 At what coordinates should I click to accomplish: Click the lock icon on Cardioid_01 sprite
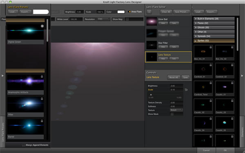coord(211,65)
